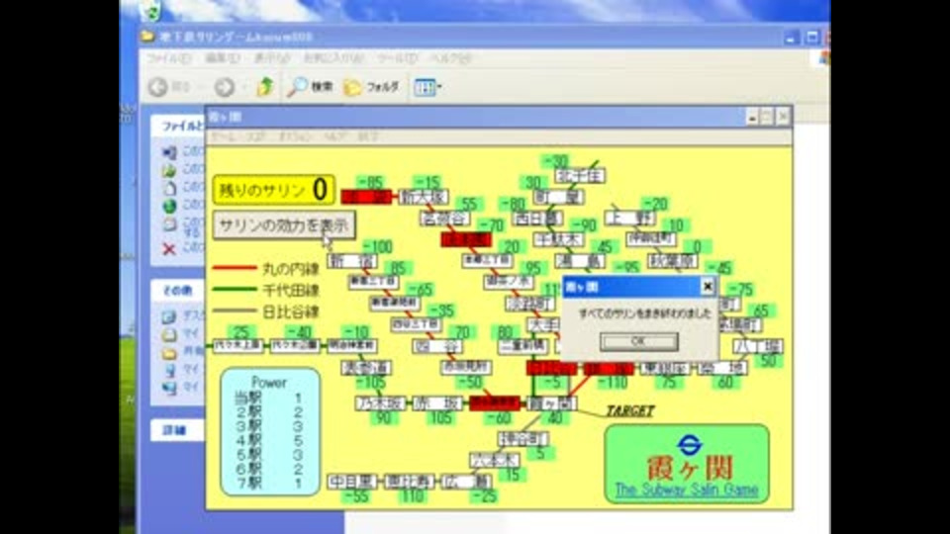Click the first file task icon in sidebar
This screenshot has height=534, width=950.
pos(169,152)
